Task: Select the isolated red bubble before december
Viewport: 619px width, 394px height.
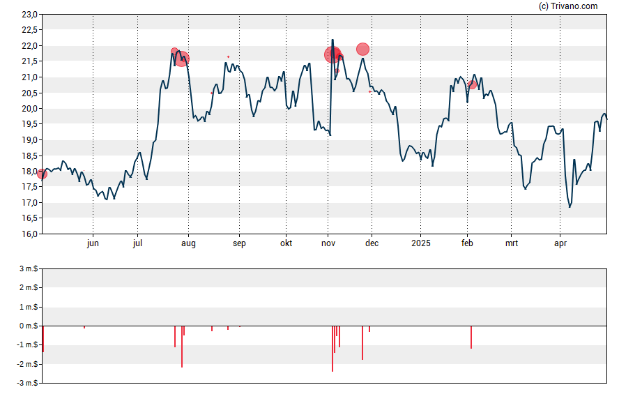Action: point(362,50)
